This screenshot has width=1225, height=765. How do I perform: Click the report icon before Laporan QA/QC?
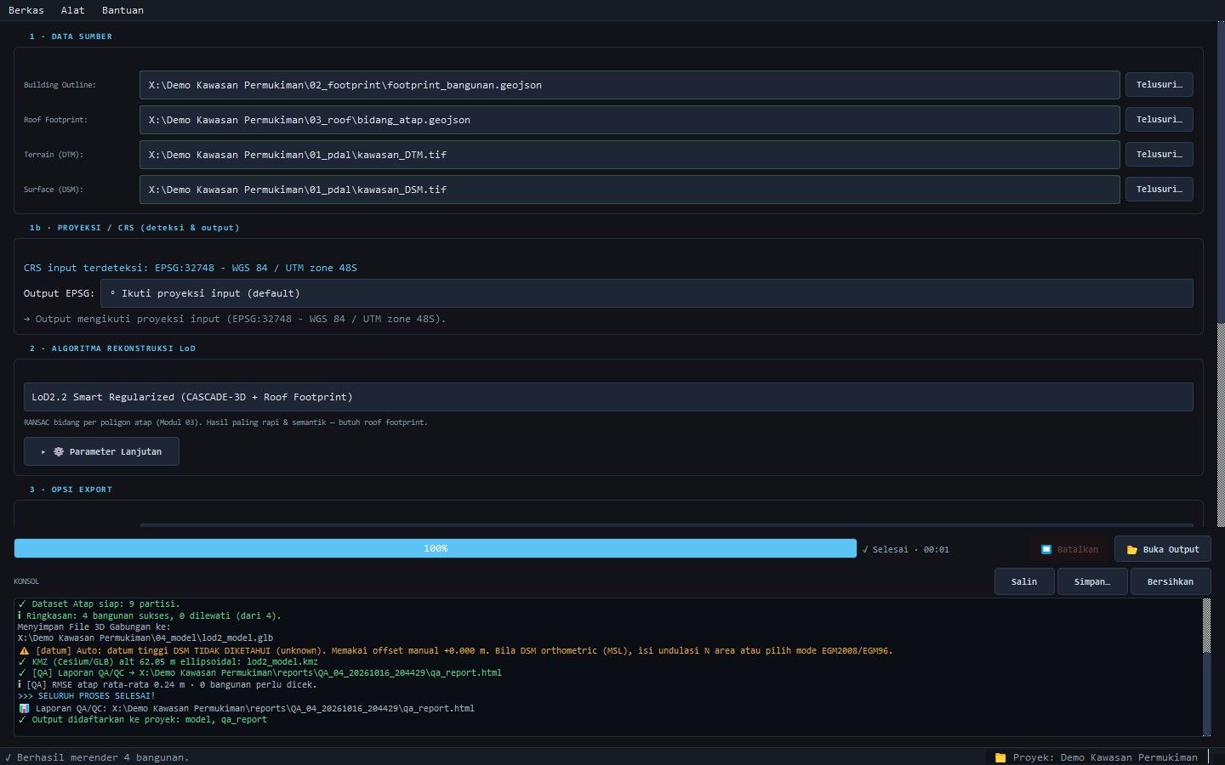click(24, 708)
